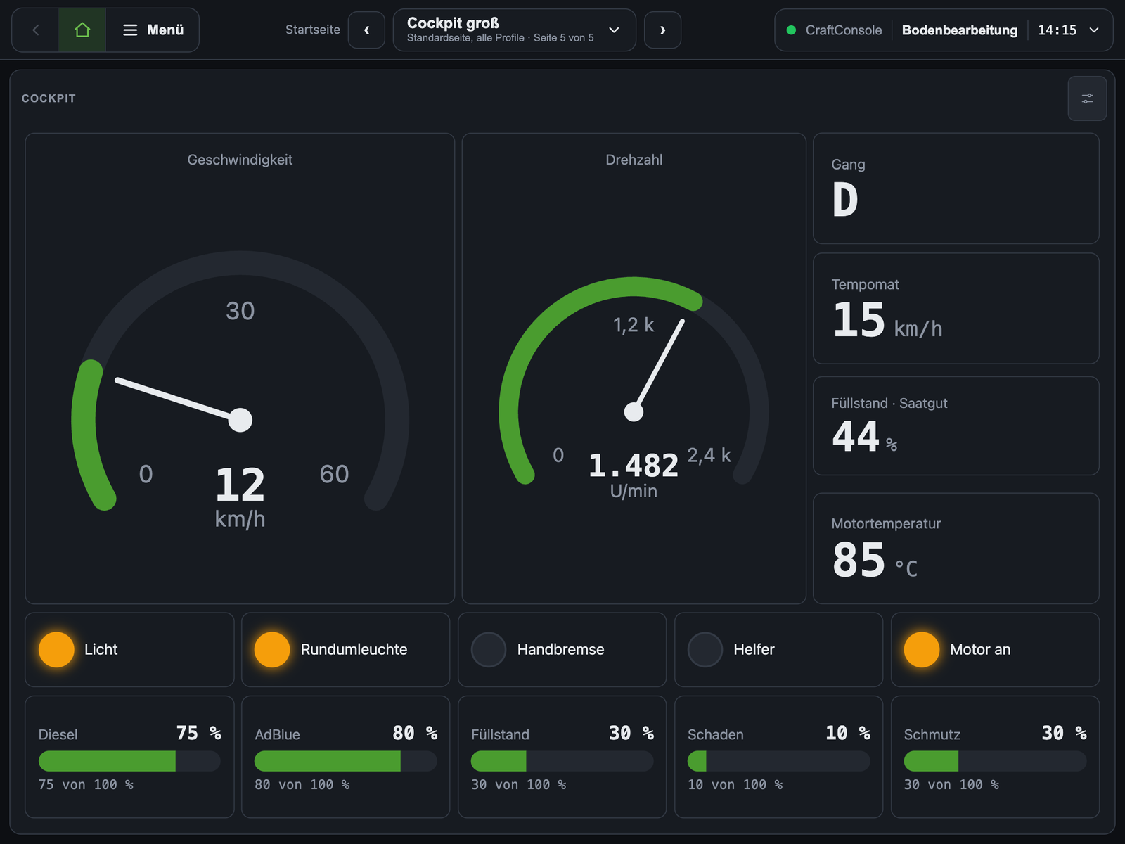Click the Füllstand · Saatgut 44 % value
The image size is (1125, 844).
click(864, 437)
